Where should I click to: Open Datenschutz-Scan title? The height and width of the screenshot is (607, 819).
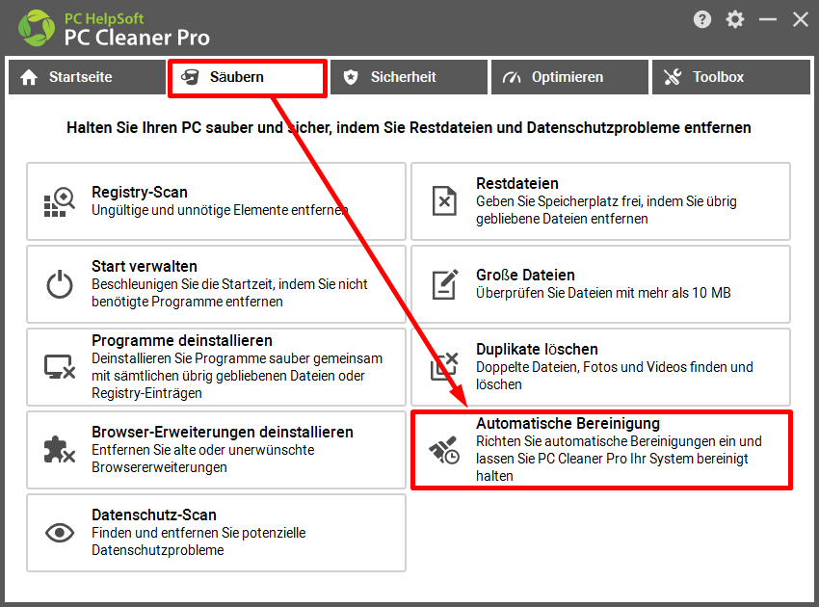pos(154,515)
